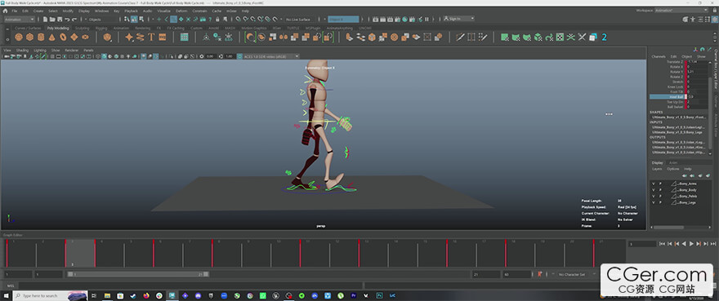
Task: Open the ACES color transform dropdown
Action: (271, 56)
